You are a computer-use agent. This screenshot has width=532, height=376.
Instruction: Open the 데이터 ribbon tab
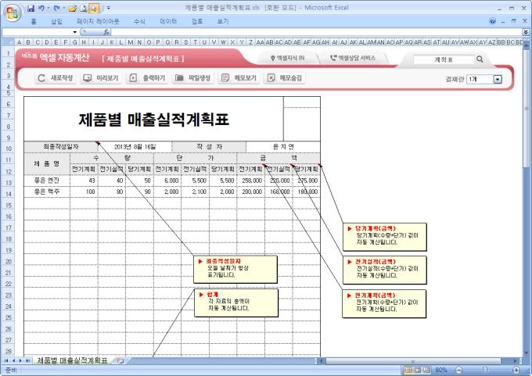coord(168,22)
